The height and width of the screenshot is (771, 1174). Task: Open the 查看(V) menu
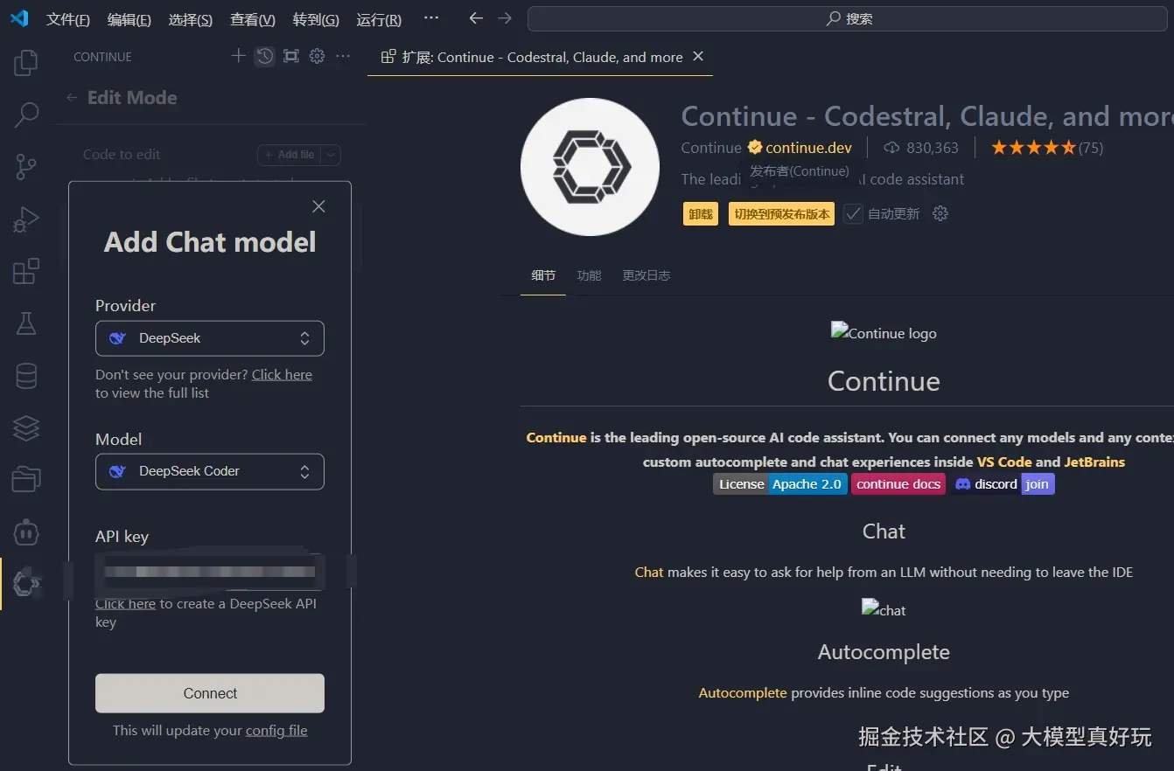[253, 19]
